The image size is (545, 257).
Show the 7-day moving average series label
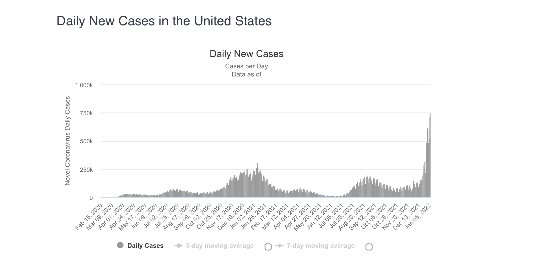click(x=320, y=246)
